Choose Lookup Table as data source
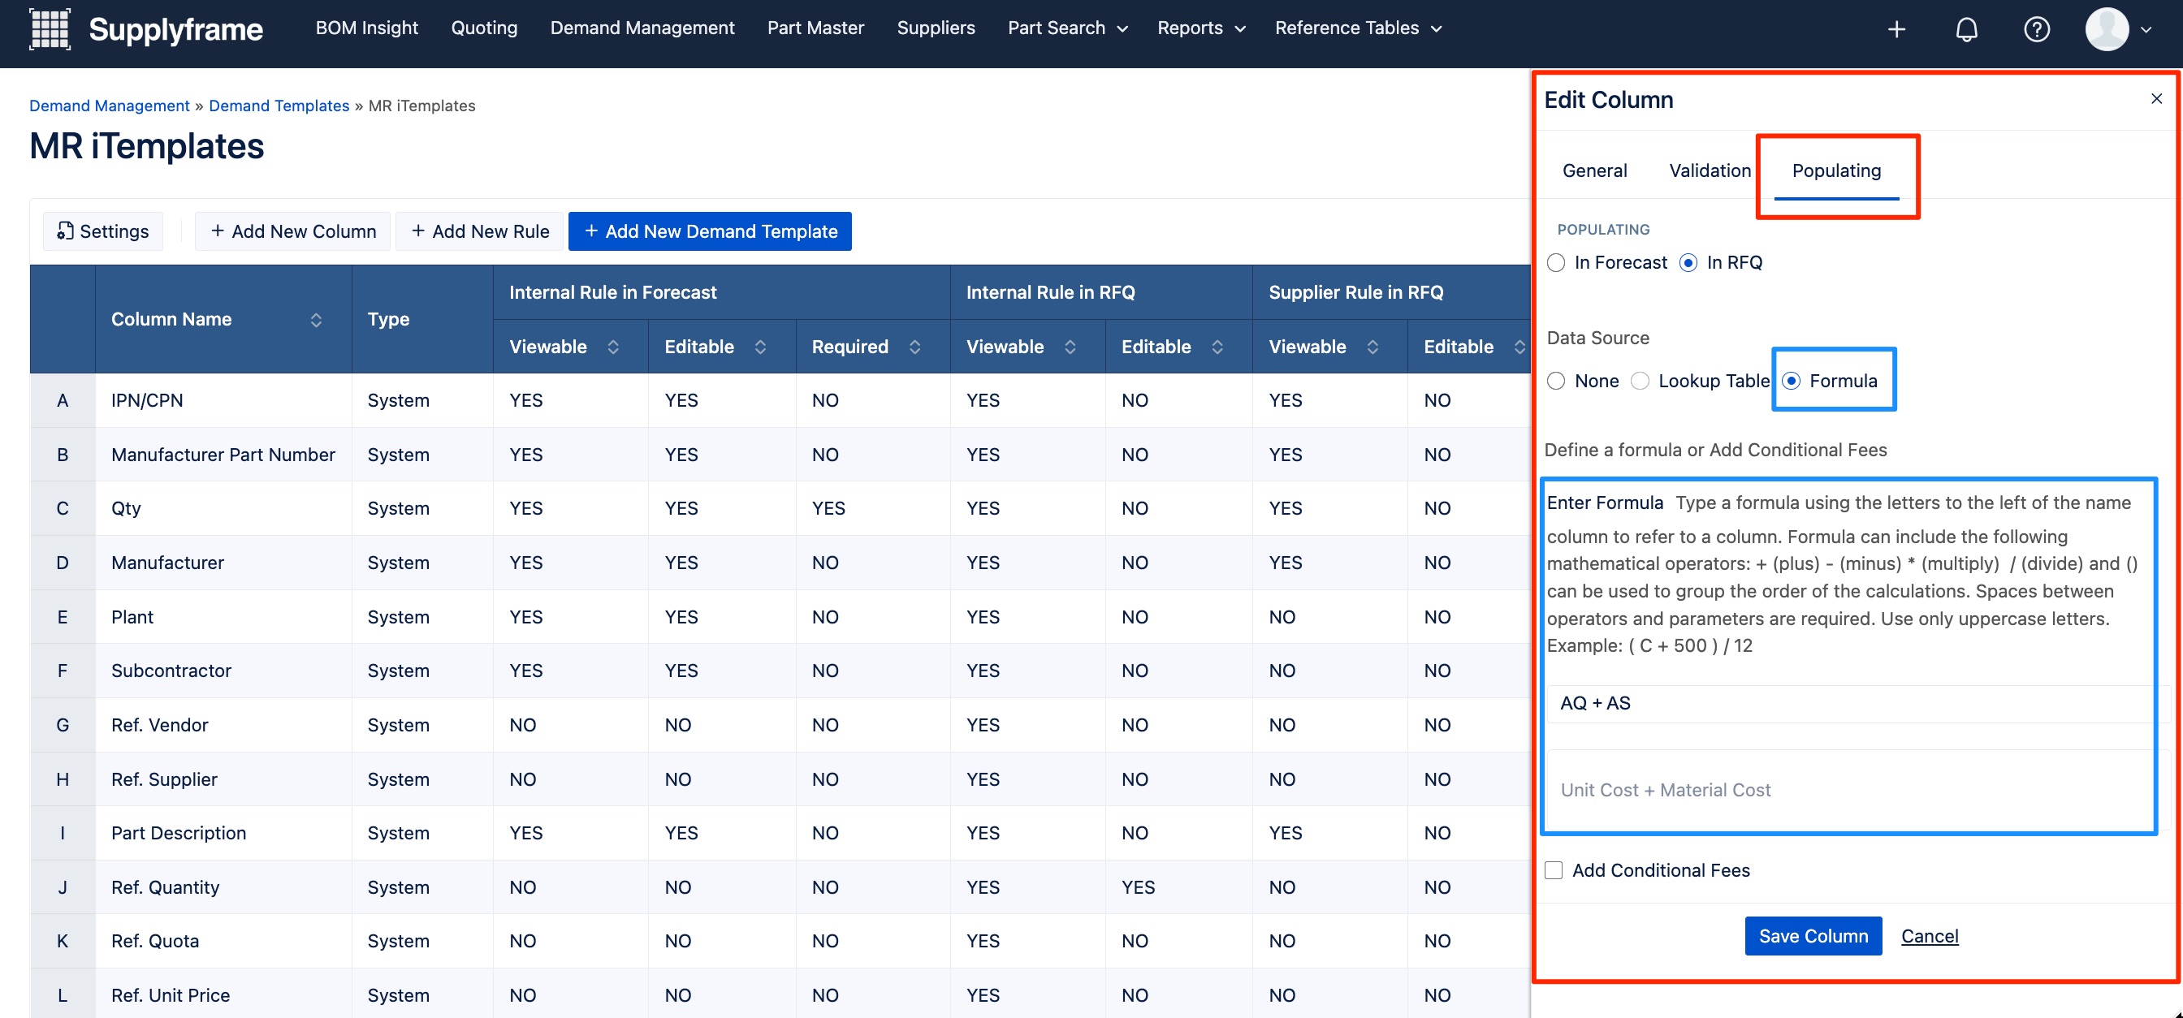Screen dimensions: 2183x1018 [x=1640, y=381]
